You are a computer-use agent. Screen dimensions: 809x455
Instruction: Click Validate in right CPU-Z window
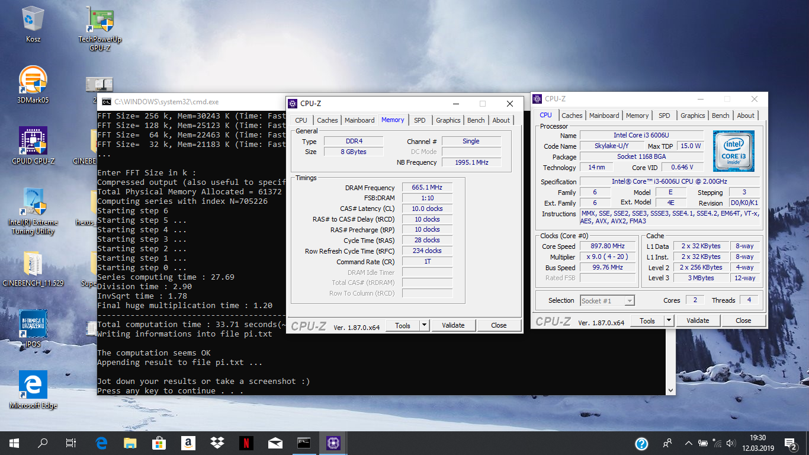coord(698,321)
